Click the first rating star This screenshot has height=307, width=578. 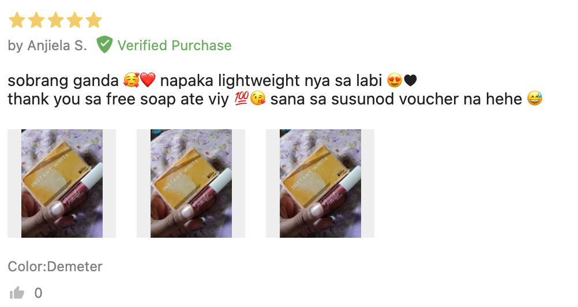[17, 20]
